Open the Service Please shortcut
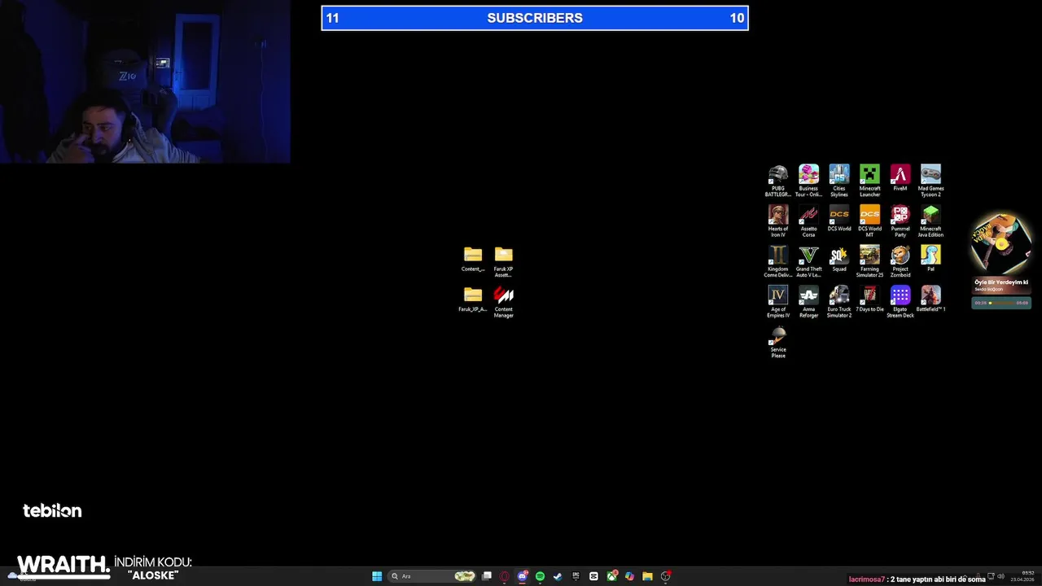1042x586 pixels. coord(778,342)
